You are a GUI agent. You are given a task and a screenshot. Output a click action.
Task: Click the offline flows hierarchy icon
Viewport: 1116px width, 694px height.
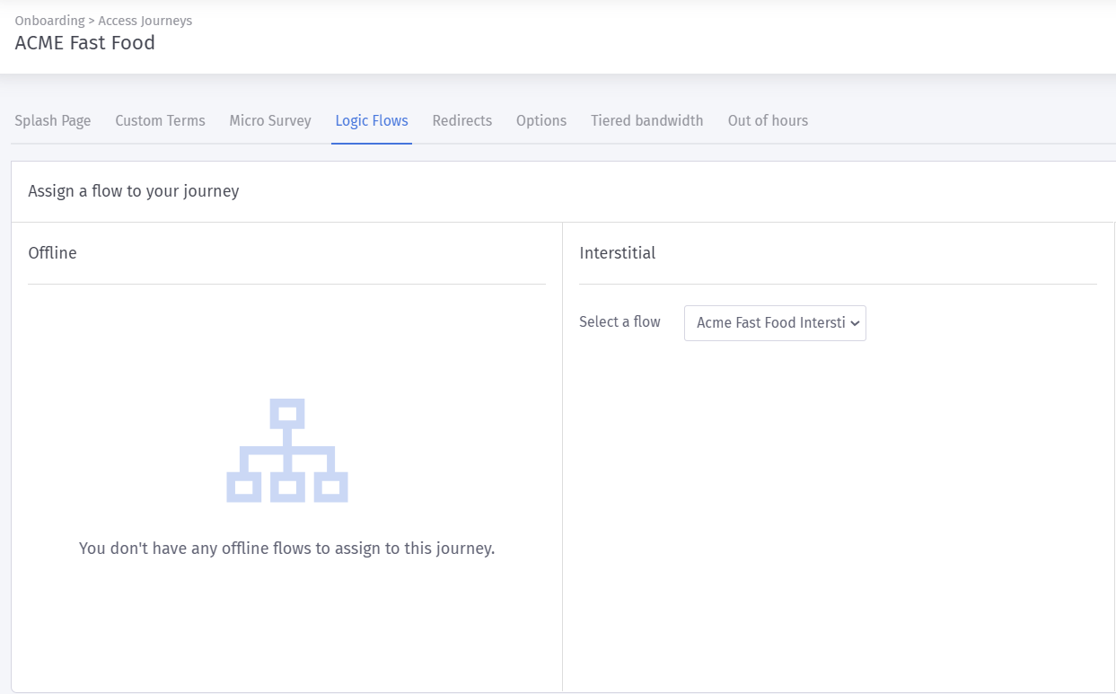286,451
